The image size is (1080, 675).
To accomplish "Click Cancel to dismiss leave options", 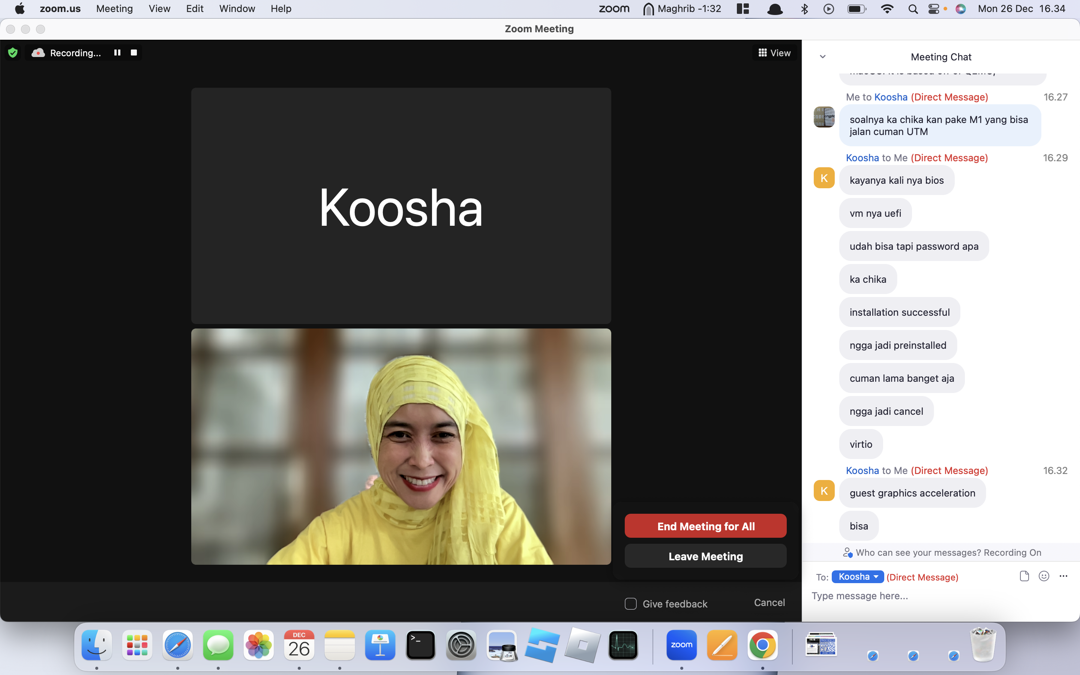I will [769, 602].
